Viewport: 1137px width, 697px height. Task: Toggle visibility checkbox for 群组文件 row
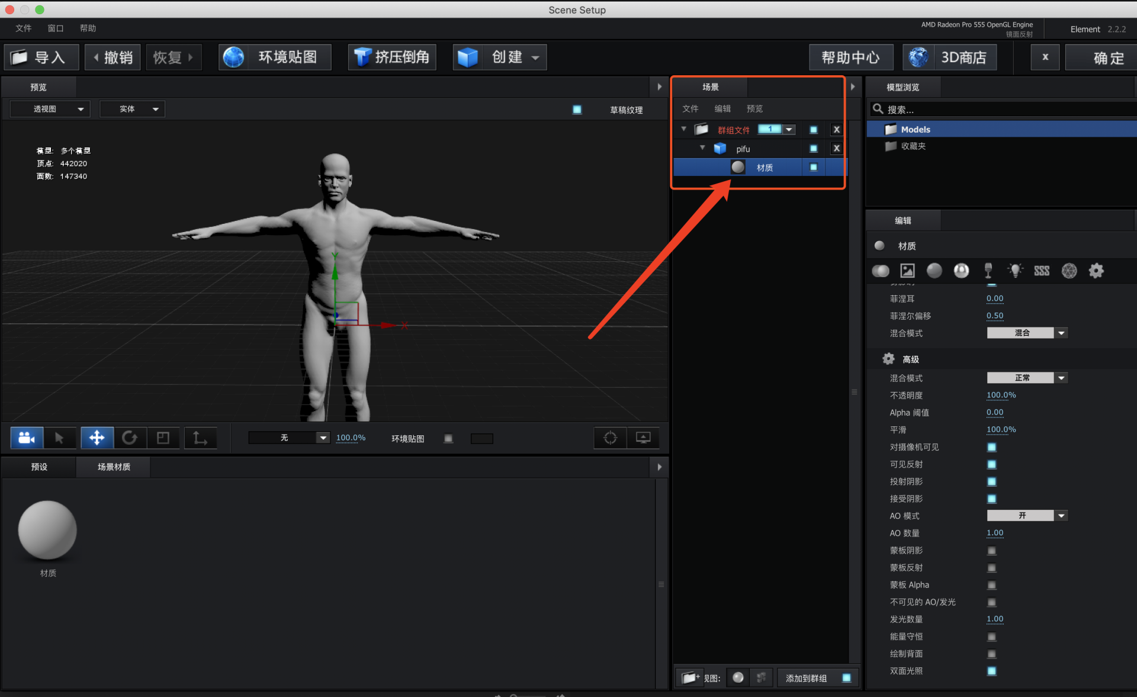click(x=814, y=130)
